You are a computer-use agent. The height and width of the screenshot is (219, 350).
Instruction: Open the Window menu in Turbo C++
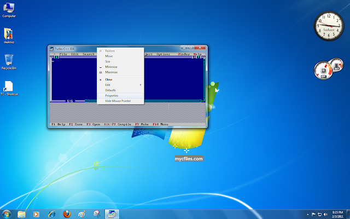pyautogui.click(x=184, y=54)
